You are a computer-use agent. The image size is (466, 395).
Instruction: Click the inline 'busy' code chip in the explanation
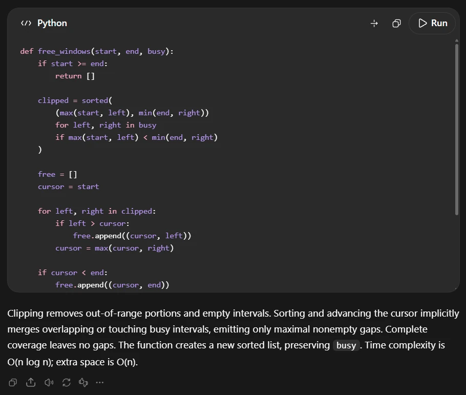346,345
